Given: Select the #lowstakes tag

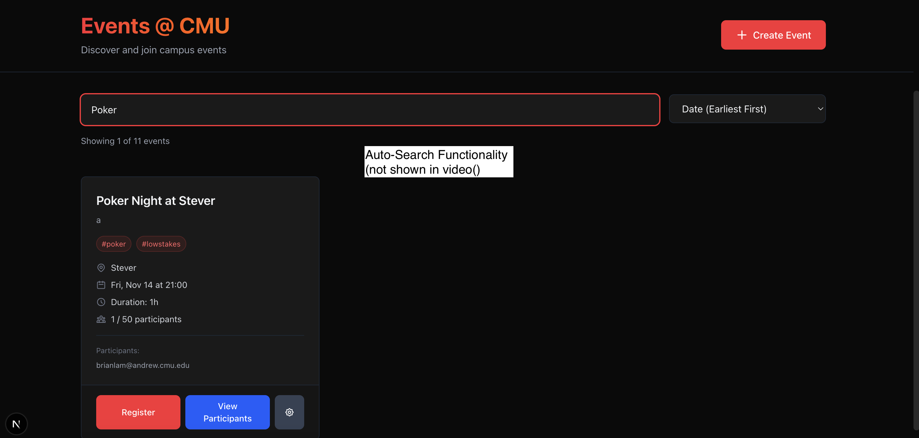Looking at the screenshot, I should pyautogui.click(x=161, y=244).
